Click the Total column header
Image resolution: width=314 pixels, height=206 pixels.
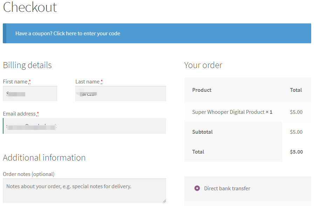tap(296, 90)
